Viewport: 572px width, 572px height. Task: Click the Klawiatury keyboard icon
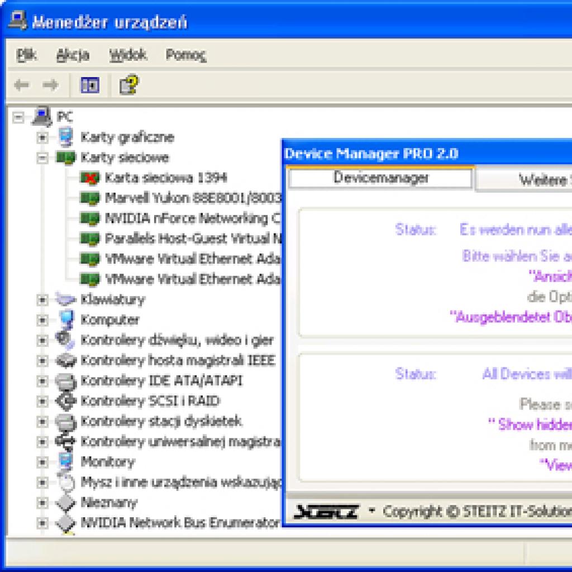(x=66, y=299)
